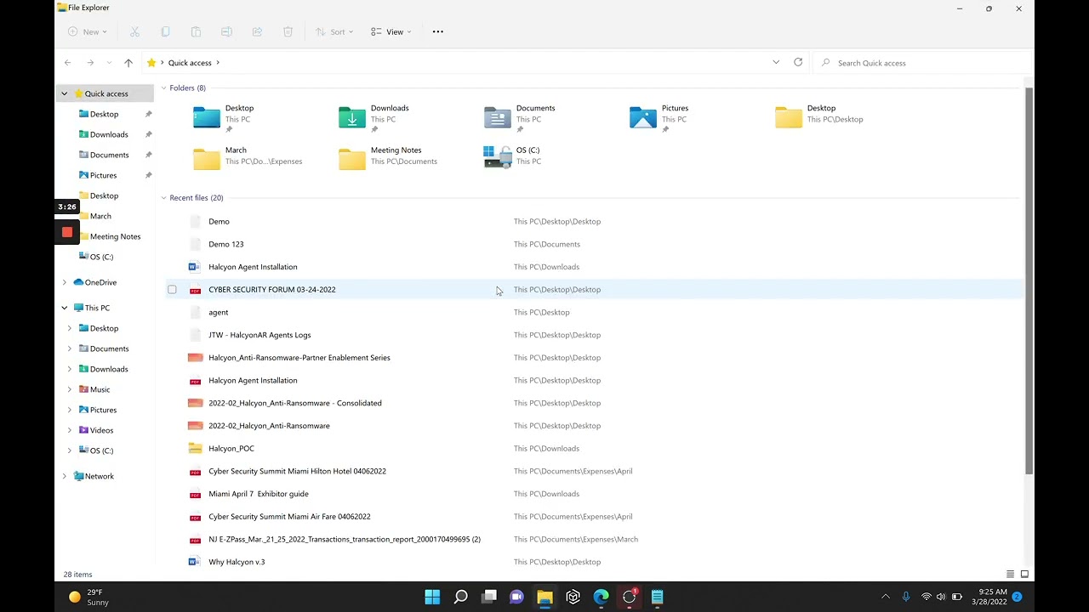Open Teams Chat from the taskbar
The image size is (1089, 612).
coord(516,597)
